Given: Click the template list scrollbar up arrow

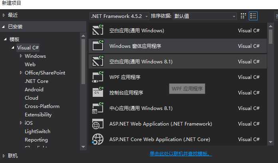Looking at the screenshot, I should pyautogui.click(x=270, y=26).
